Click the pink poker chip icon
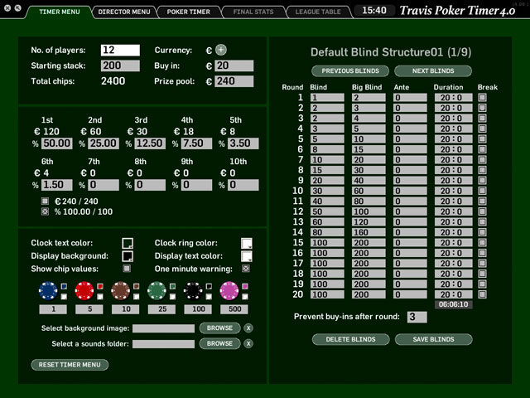 [229, 291]
